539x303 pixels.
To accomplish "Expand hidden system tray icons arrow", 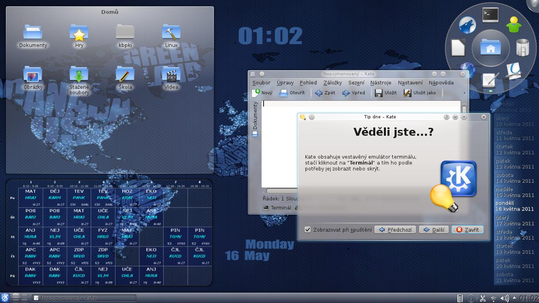I will coord(514,298).
